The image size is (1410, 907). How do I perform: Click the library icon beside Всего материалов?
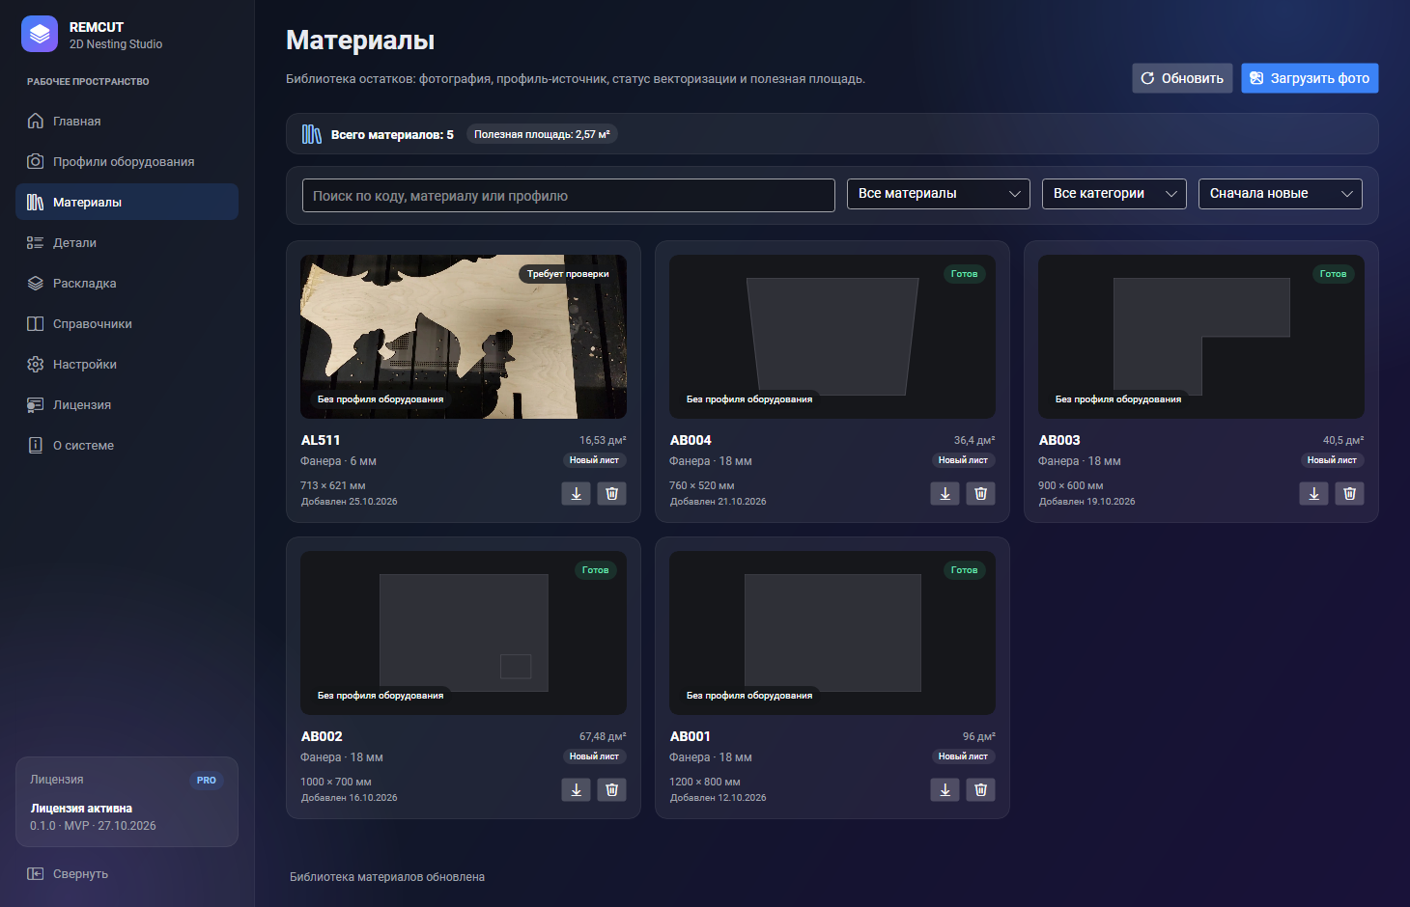pyautogui.click(x=312, y=134)
